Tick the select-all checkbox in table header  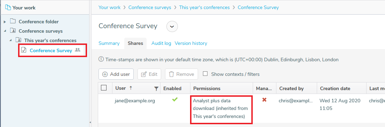[x=104, y=88]
